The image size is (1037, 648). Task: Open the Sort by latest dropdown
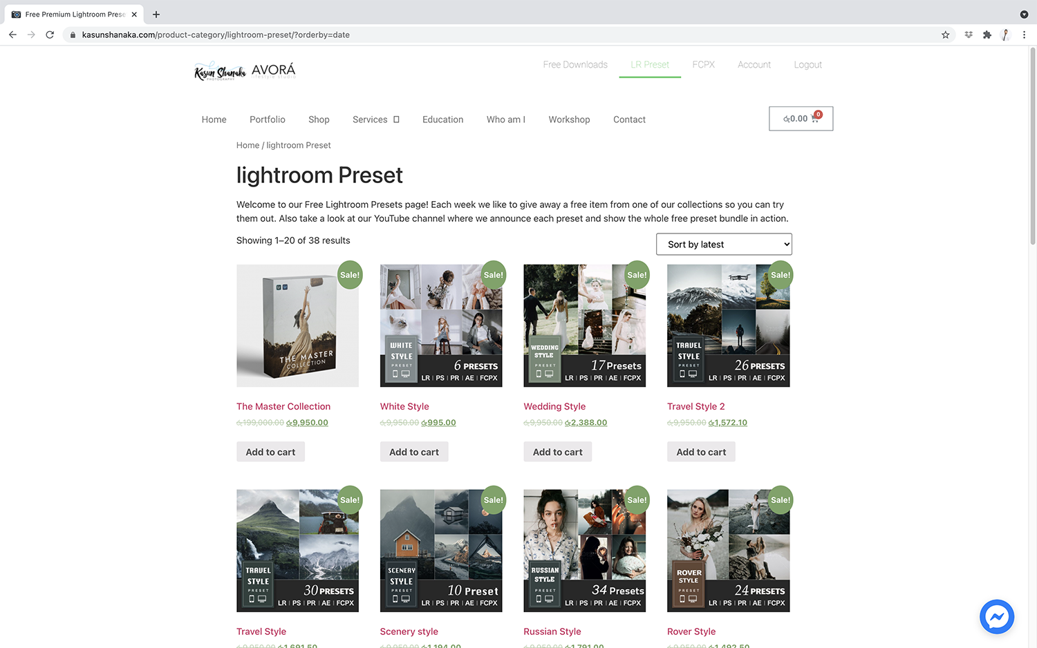(724, 244)
